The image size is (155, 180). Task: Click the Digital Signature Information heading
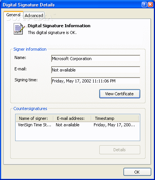(59, 26)
